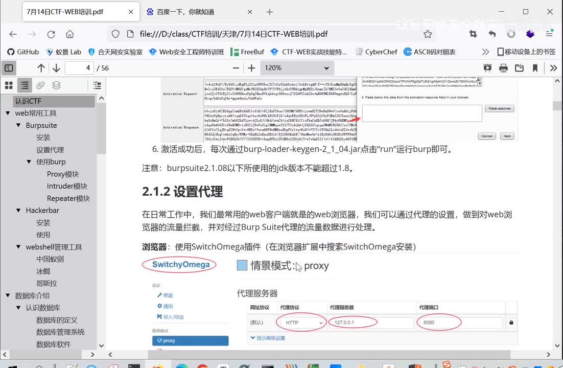This screenshot has width=563, height=368.
Task: Collapse the webshell管理工具 outline node
Action: [x=18, y=247]
